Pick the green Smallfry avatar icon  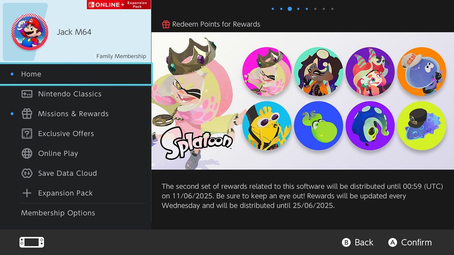pos(318,125)
